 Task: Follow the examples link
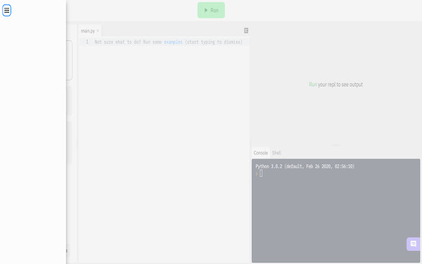pyautogui.click(x=173, y=42)
